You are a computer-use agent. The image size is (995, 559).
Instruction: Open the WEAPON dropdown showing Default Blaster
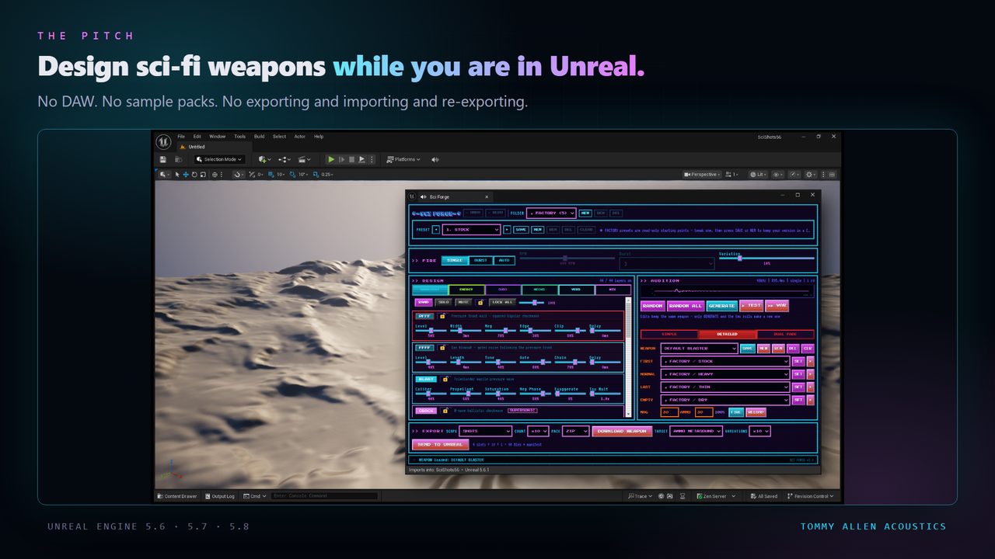pyautogui.click(x=699, y=349)
